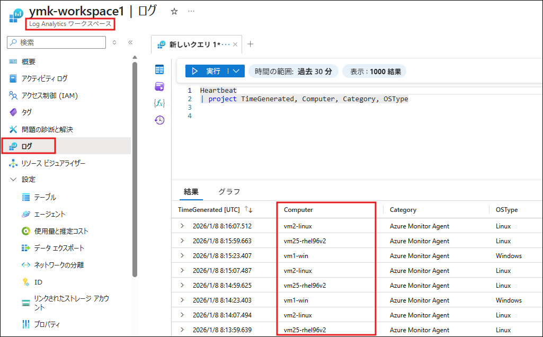Click the プロパティ bars icon

point(26,324)
